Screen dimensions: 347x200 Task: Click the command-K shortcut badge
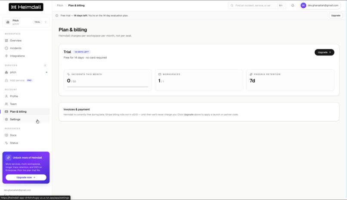tap(281, 6)
